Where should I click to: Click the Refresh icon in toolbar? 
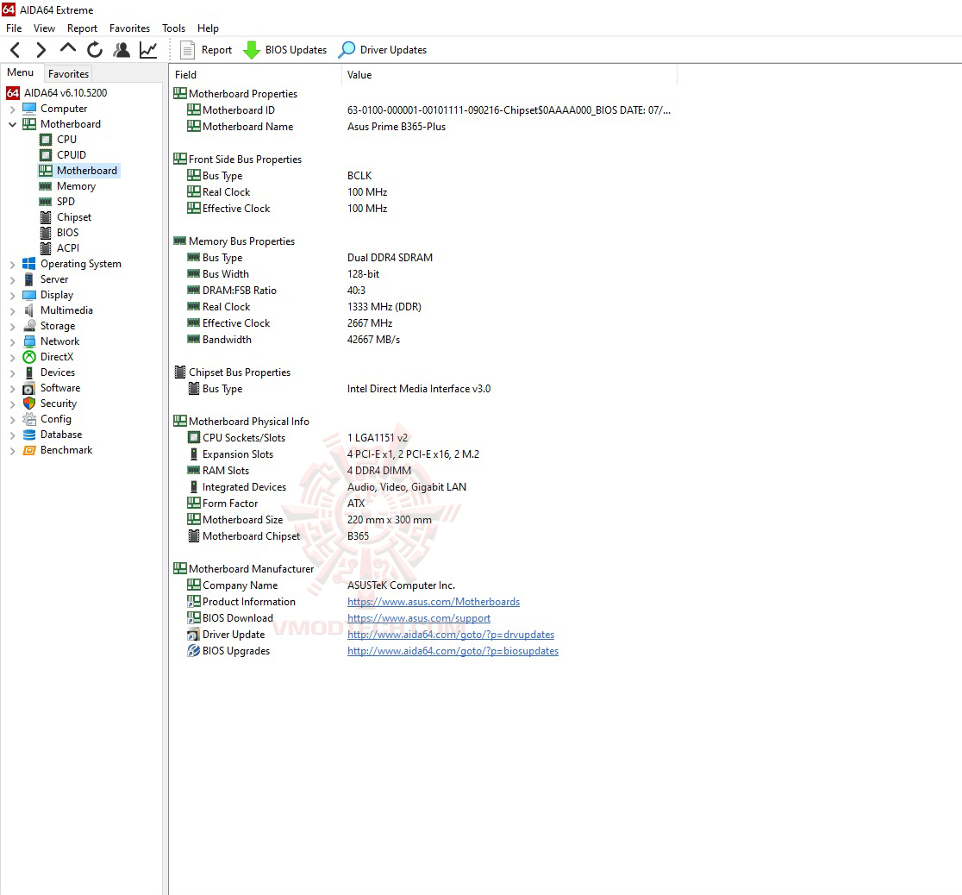(95, 50)
